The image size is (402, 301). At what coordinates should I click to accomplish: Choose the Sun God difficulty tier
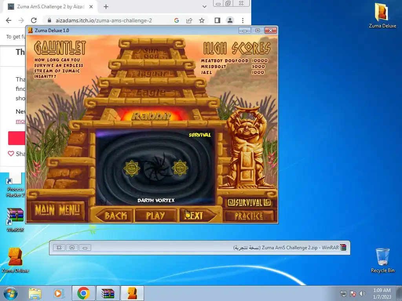[151, 53]
